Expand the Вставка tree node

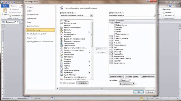[110, 36]
